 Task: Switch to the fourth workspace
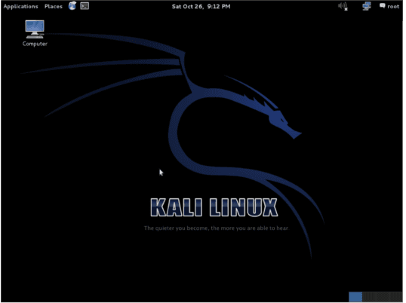[x=395, y=297]
